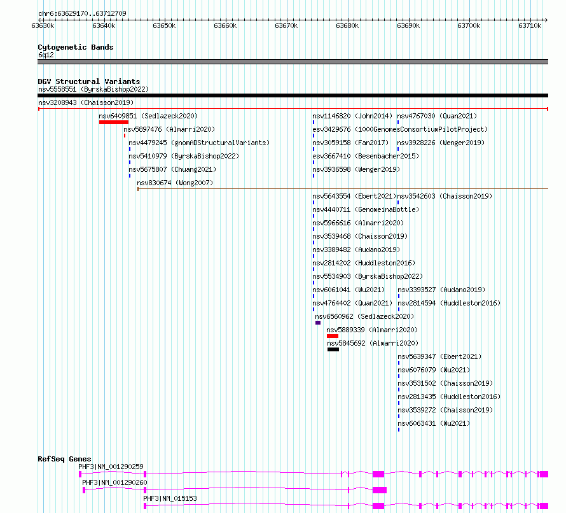Click nsv3389482 (Audano2019) variant label
Viewport: 566px width, 513px height.
(356, 249)
